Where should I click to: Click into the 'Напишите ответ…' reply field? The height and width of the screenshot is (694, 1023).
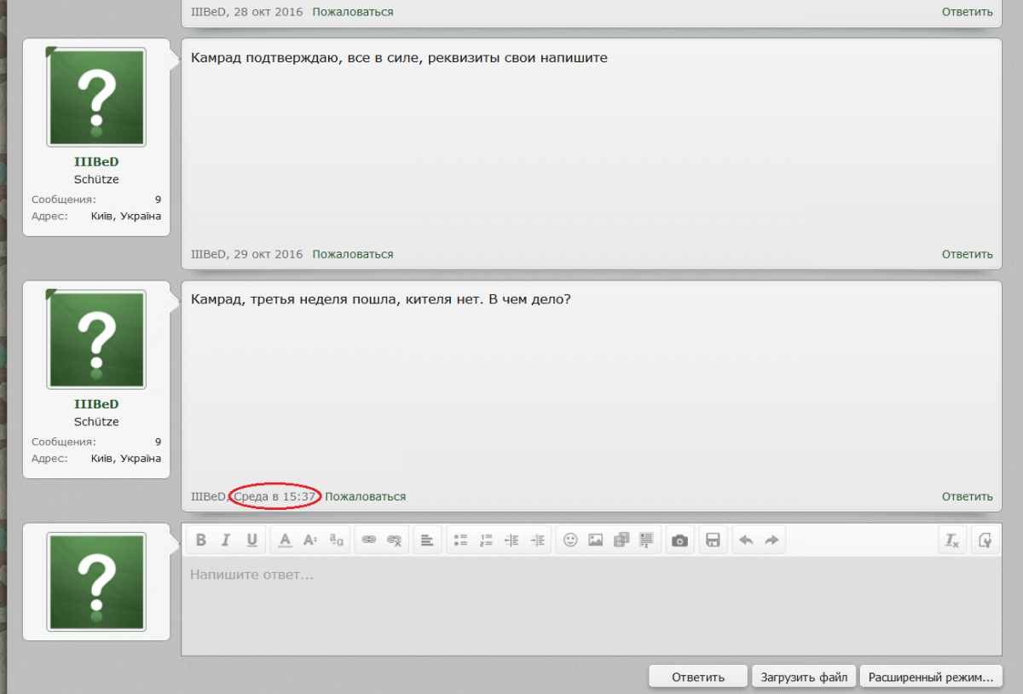click(592, 606)
